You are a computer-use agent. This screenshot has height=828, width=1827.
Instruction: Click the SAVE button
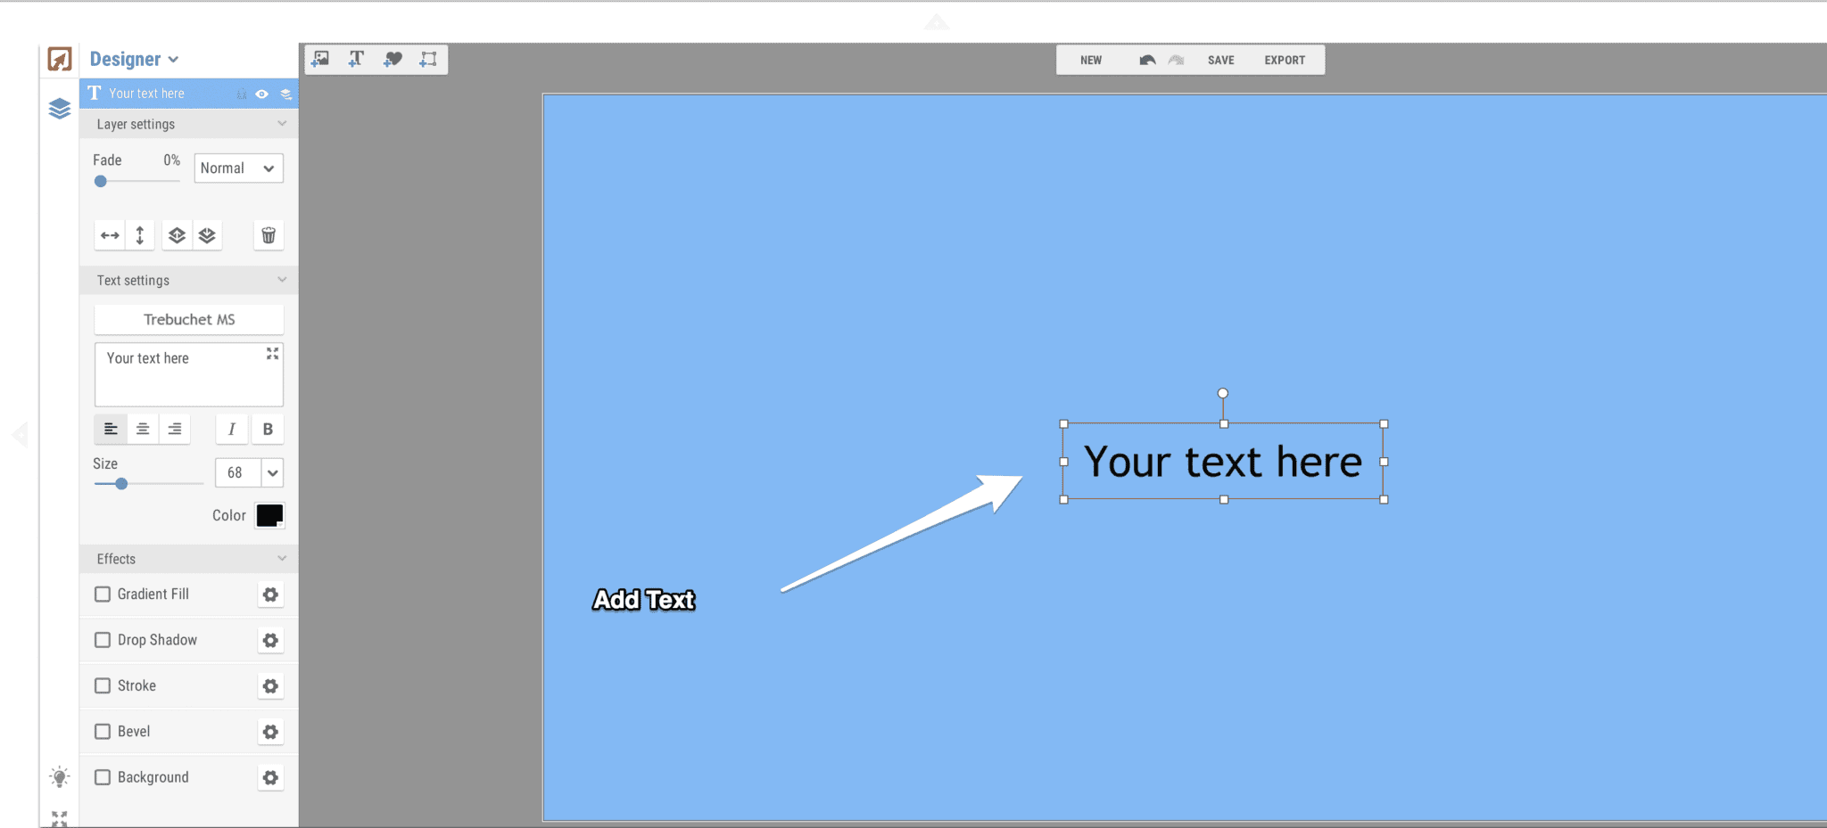tap(1220, 60)
